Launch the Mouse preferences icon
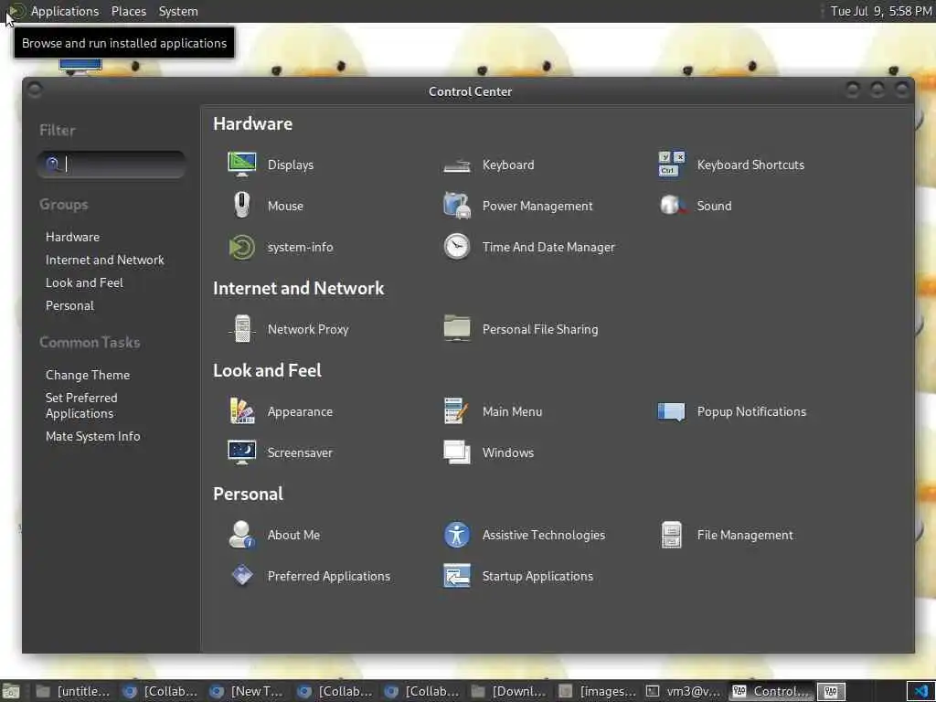The width and height of the screenshot is (936, 702). point(241,206)
